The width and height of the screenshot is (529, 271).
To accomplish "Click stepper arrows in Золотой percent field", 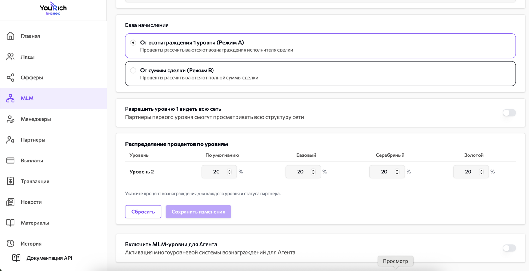I will click(x=481, y=172).
